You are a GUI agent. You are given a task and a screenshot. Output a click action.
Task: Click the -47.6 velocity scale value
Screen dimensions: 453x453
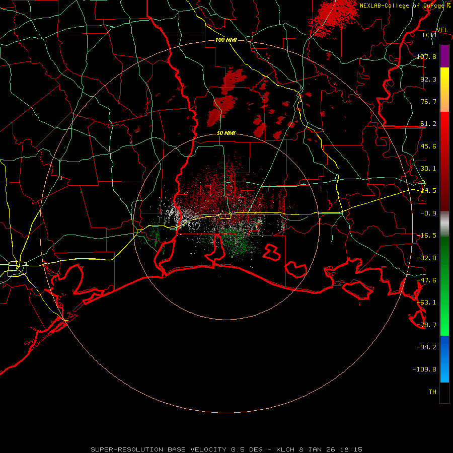click(x=426, y=280)
